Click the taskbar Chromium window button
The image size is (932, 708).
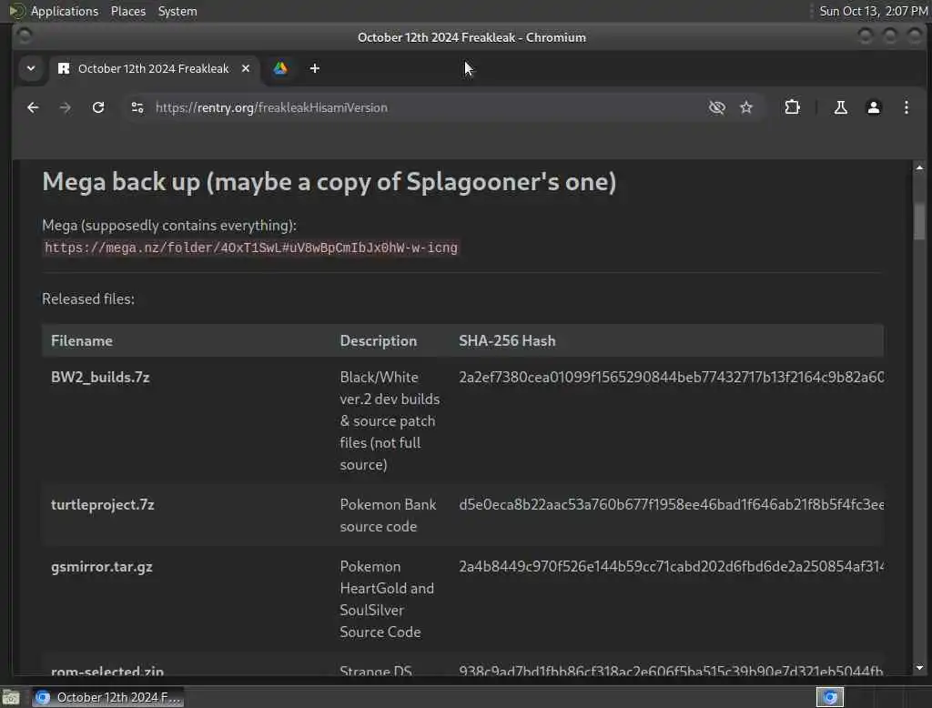point(107,697)
